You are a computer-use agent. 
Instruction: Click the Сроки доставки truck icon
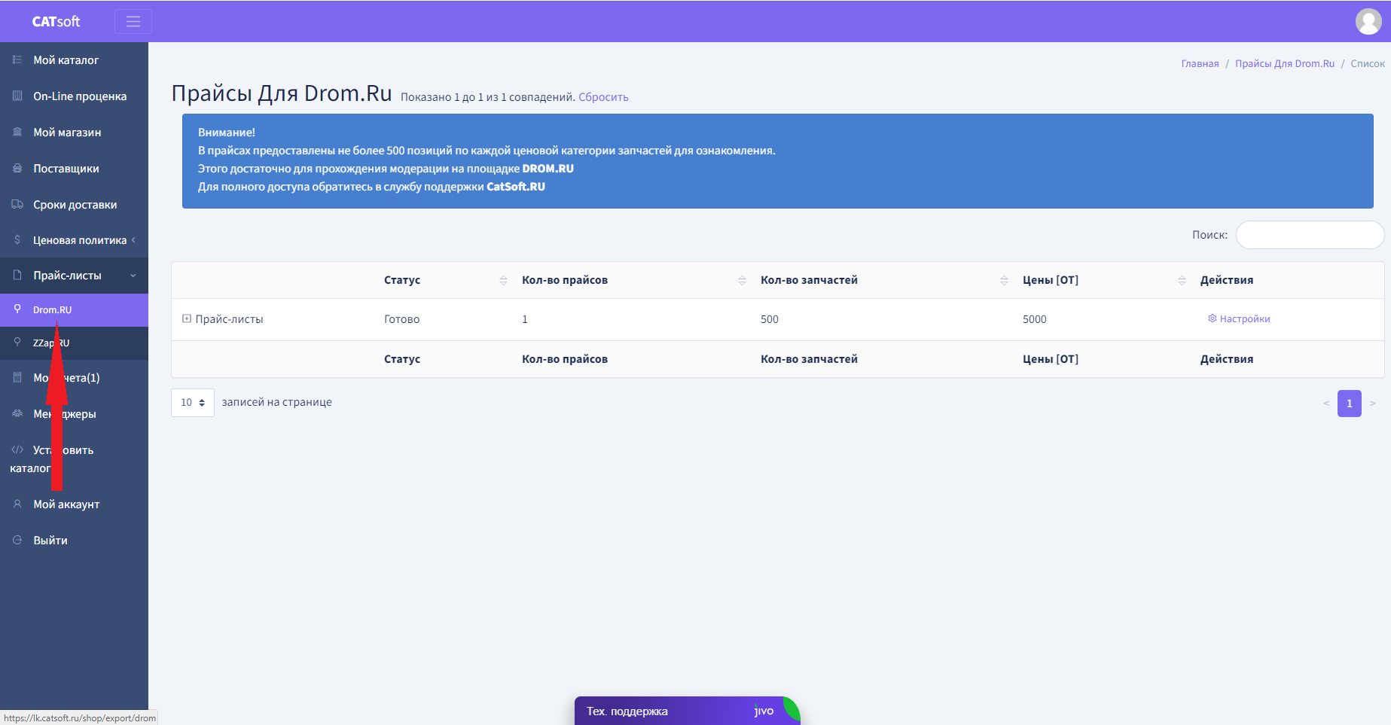click(x=17, y=205)
